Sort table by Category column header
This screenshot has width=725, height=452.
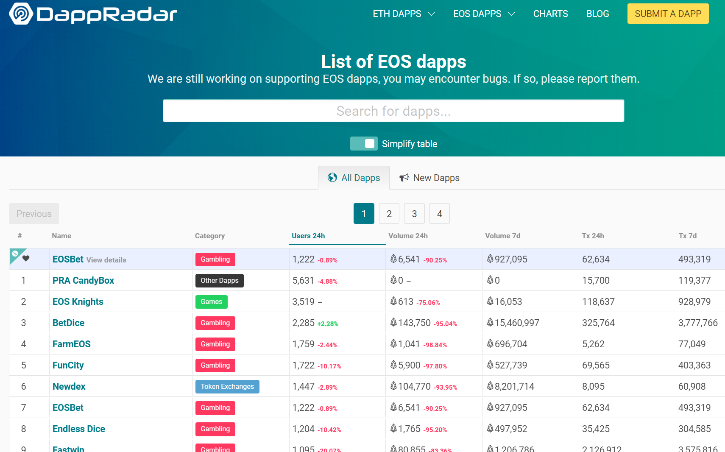(210, 236)
